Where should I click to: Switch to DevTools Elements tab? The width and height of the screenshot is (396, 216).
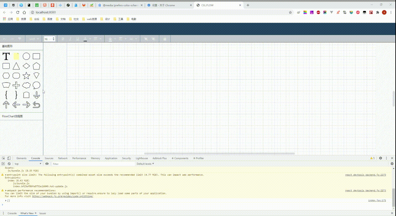[x=21, y=158]
